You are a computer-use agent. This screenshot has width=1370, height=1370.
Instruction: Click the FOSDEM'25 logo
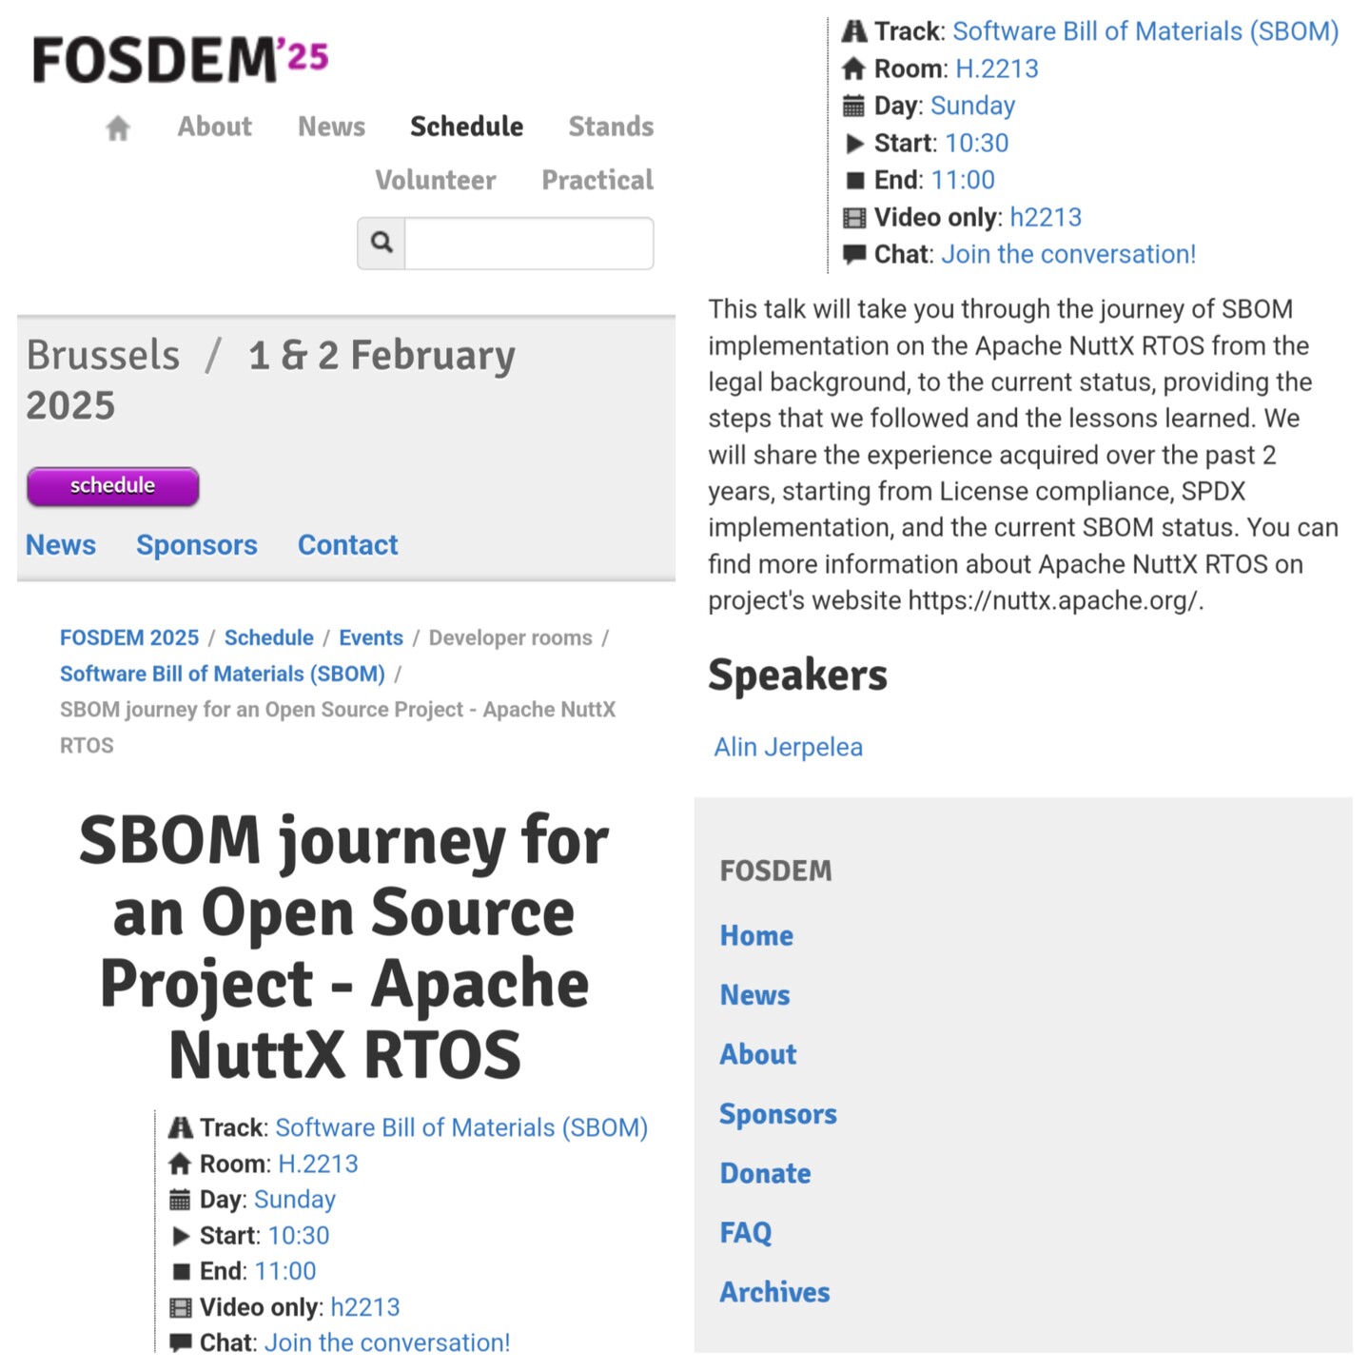(181, 59)
